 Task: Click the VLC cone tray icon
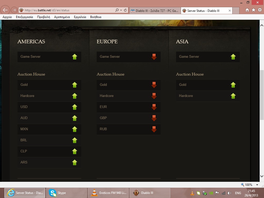click(x=192, y=193)
